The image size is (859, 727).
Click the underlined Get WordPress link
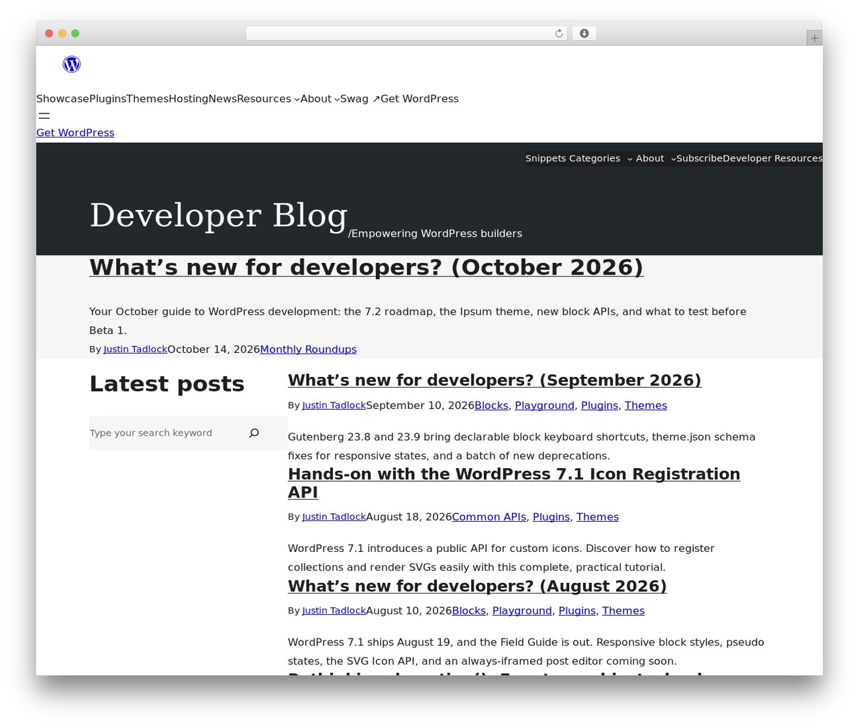pyautogui.click(x=75, y=133)
